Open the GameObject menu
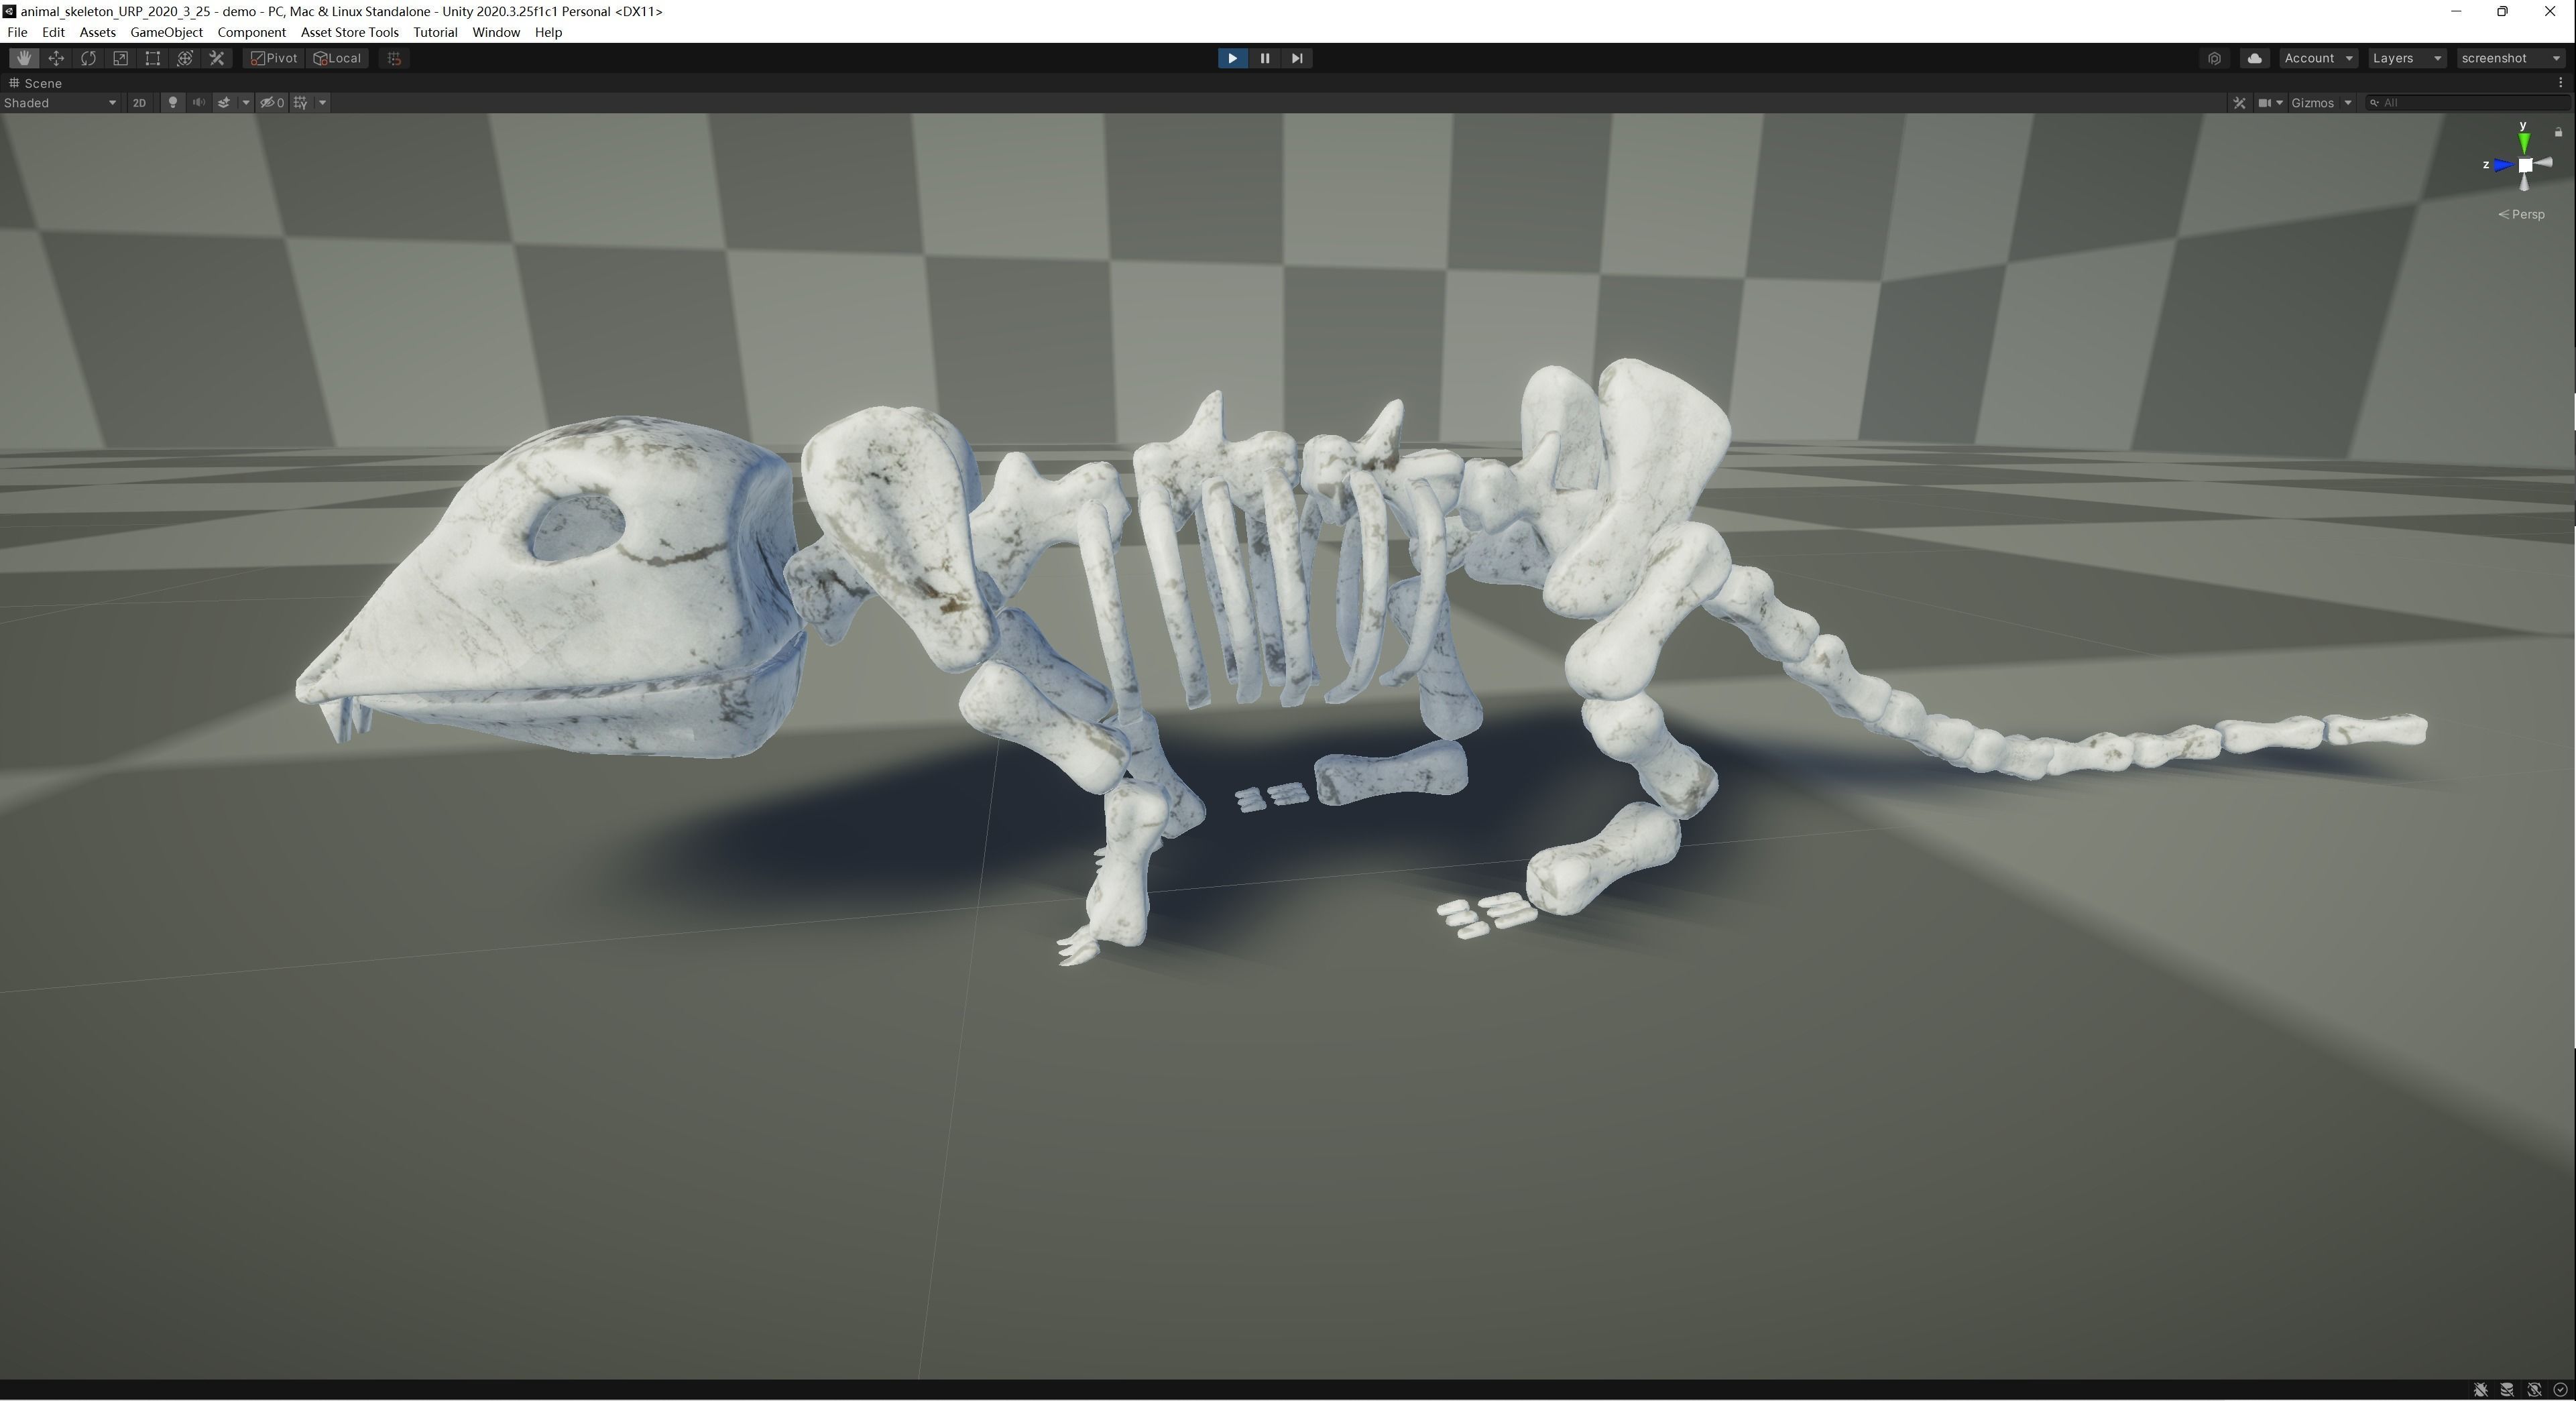 click(x=166, y=32)
